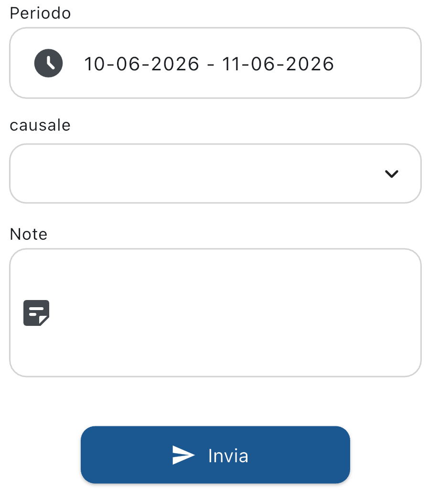Open the causale dropdown field
The width and height of the screenshot is (428, 501).
215,174
